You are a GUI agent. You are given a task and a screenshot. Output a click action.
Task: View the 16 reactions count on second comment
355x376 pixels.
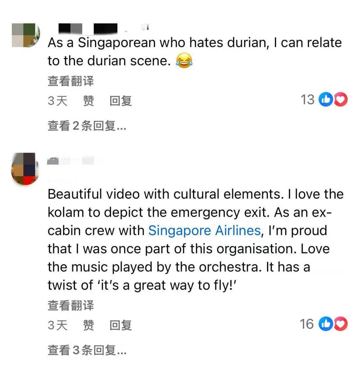[x=307, y=324]
